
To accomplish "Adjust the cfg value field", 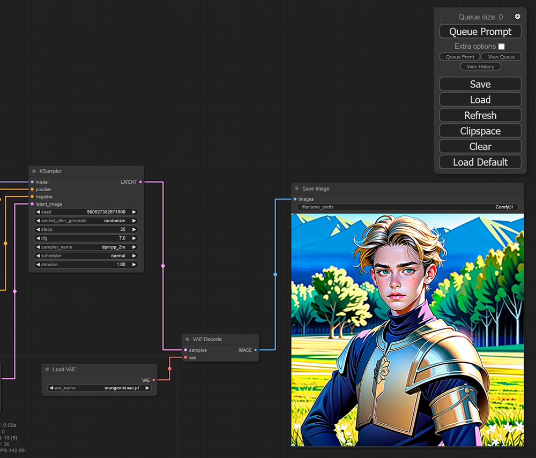I will click(86, 238).
